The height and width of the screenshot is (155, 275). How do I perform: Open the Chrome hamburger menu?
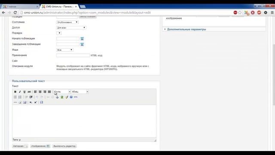pos(272,12)
